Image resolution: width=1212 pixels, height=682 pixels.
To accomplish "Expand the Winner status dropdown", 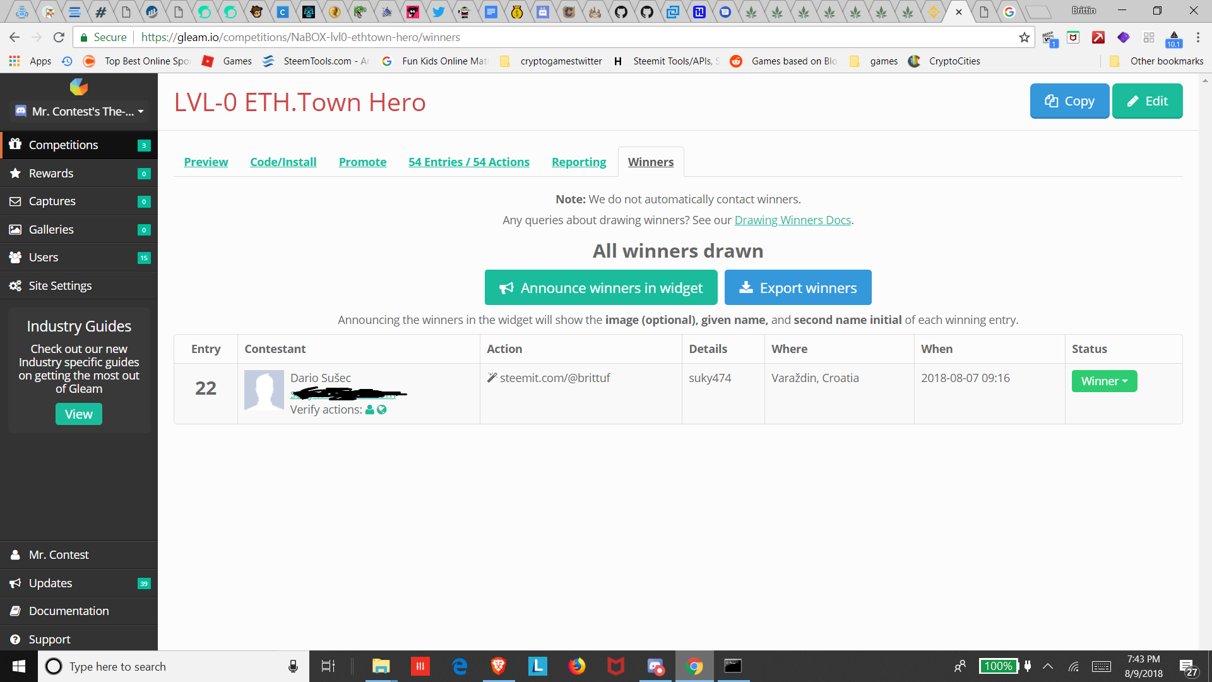I will point(1104,381).
